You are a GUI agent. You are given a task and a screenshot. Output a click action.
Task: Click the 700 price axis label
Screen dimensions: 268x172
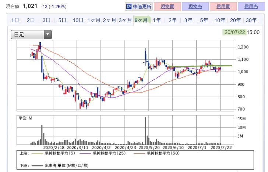point(241,109)
